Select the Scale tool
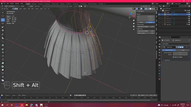Screen dimensions: 191x107 3,27
